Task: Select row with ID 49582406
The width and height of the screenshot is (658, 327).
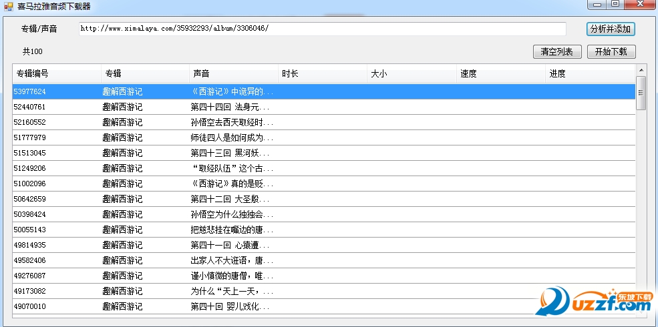Action: (323, 260)
